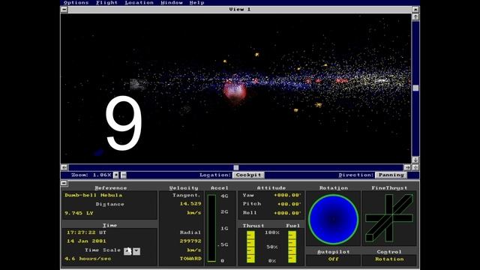Screen dimensions: 480x270
Task: Click the tangential velocity 14.529 value
Action: (190, 204)
